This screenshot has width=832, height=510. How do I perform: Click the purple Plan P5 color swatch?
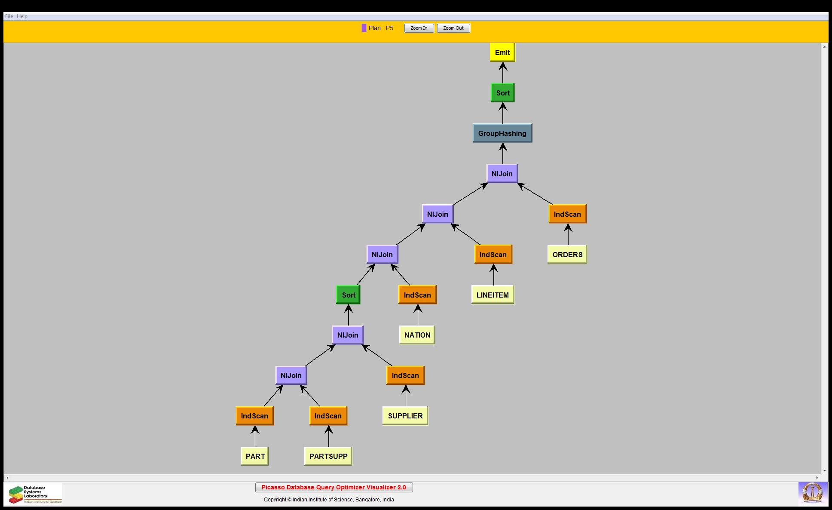pyautogui.click(x=364, y=28)
